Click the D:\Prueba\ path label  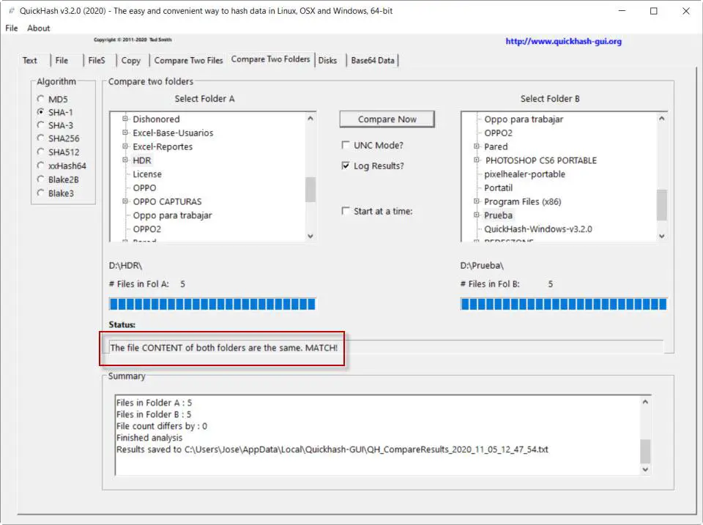point(482,265)
